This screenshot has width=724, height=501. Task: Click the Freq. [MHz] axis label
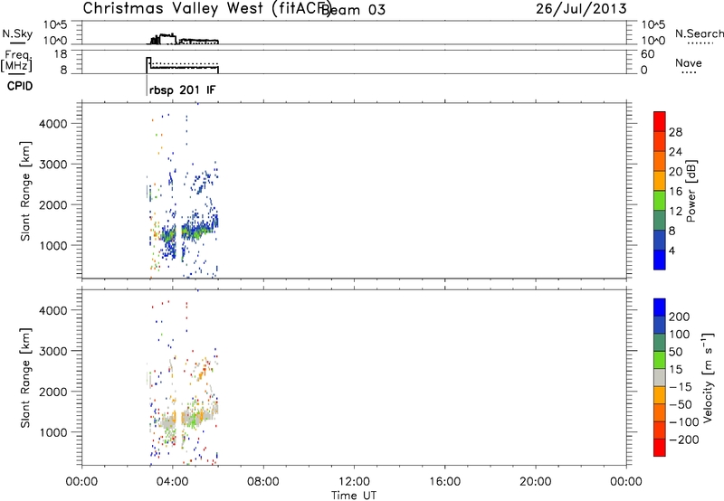[16, 61]
